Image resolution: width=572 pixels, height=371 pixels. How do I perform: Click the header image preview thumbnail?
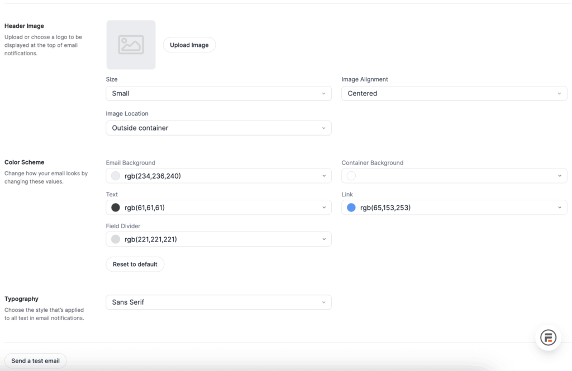pyautogui.click(x=131, y=44)
